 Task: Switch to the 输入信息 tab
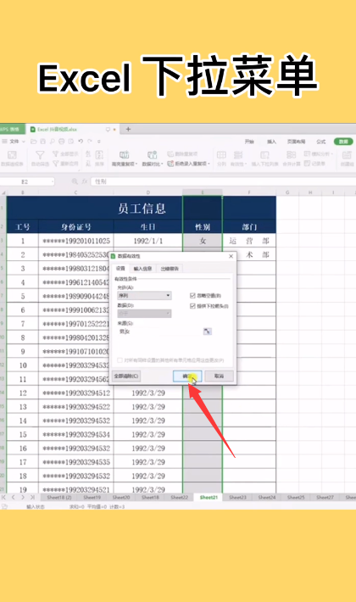[142, 269]
